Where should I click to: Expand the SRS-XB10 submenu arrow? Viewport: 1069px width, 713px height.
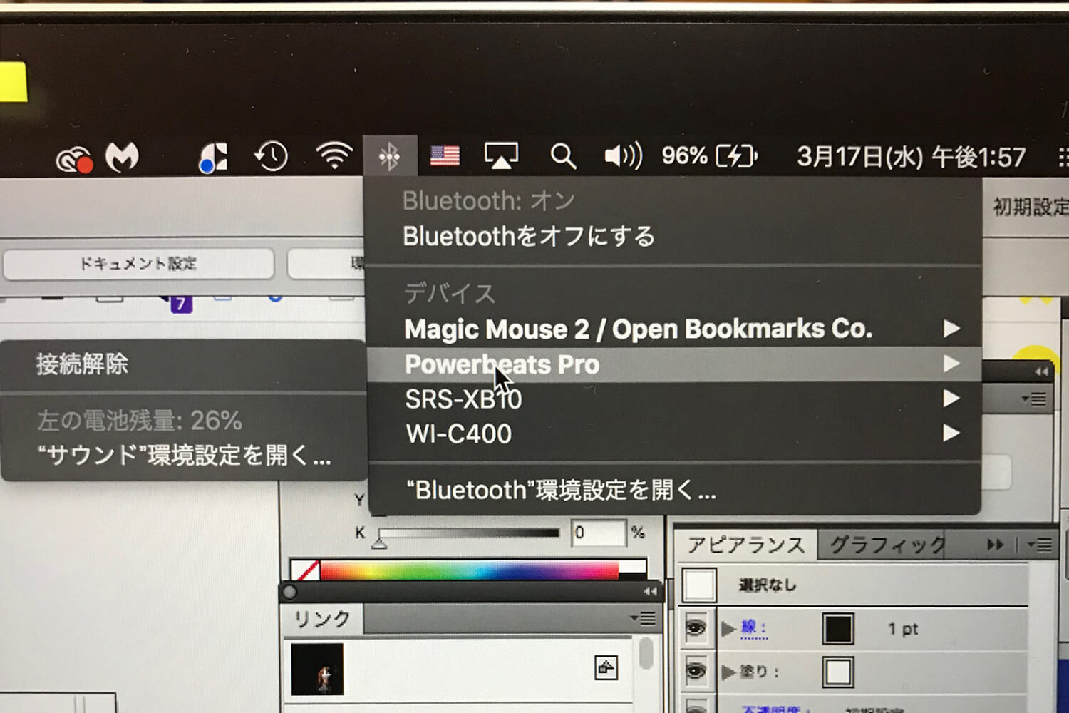click(951, 398)
